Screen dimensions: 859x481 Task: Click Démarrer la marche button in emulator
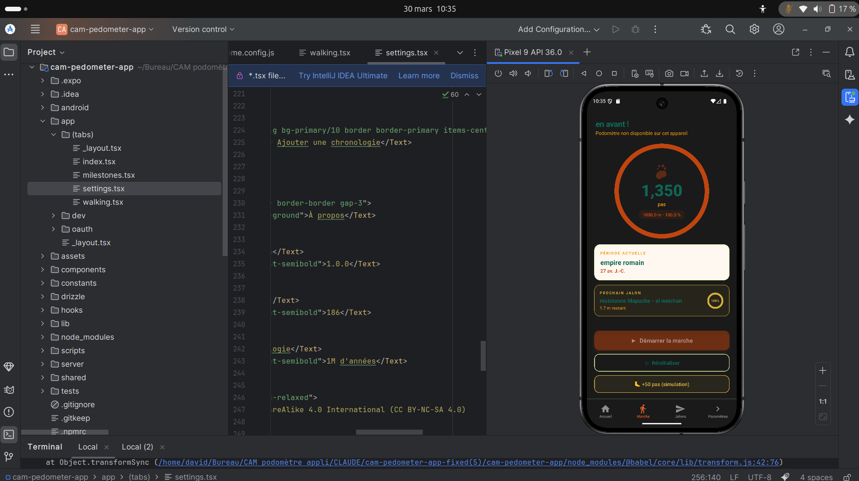(662, 341)
